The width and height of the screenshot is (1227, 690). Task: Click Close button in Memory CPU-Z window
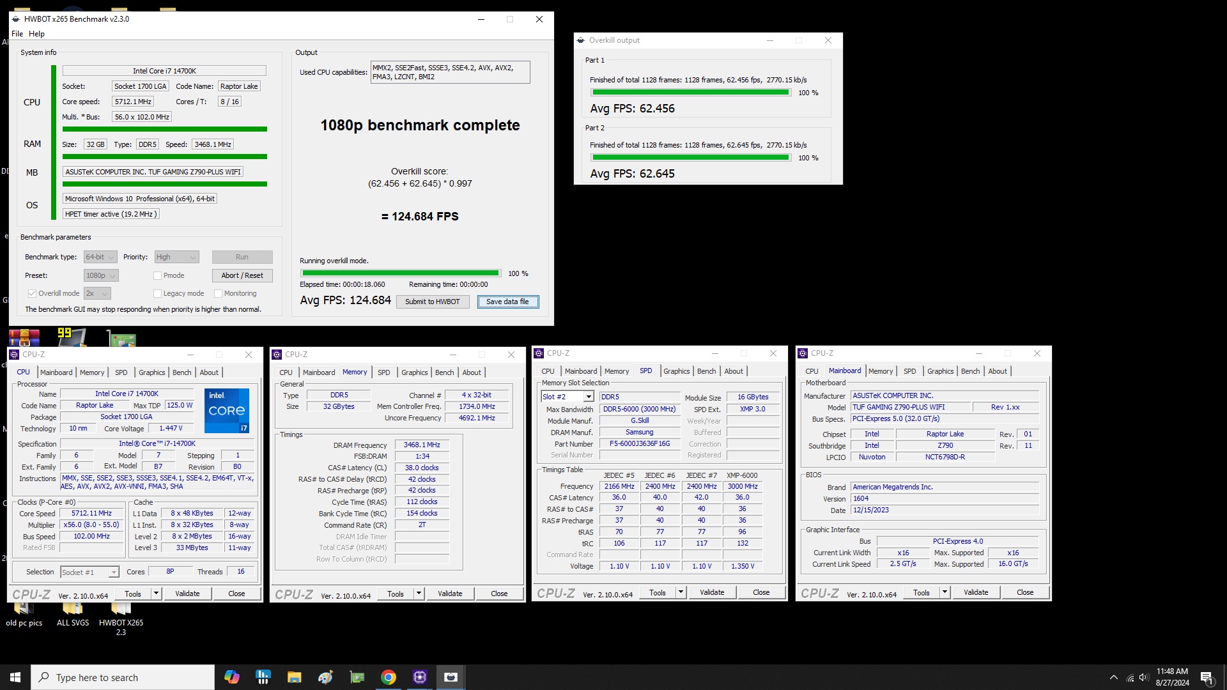pyautogui.click(x=499, y=594)
